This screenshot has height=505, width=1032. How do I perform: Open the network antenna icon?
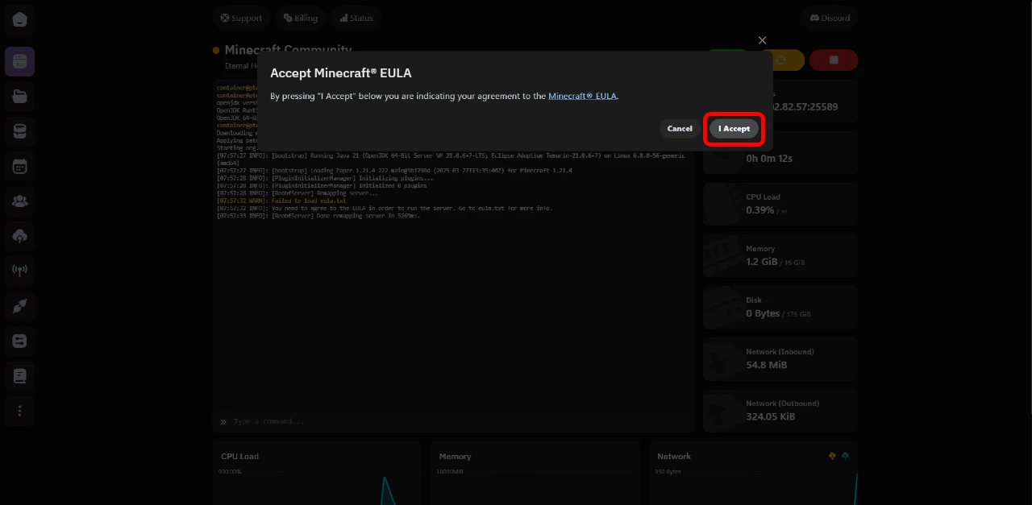(19, 271)
